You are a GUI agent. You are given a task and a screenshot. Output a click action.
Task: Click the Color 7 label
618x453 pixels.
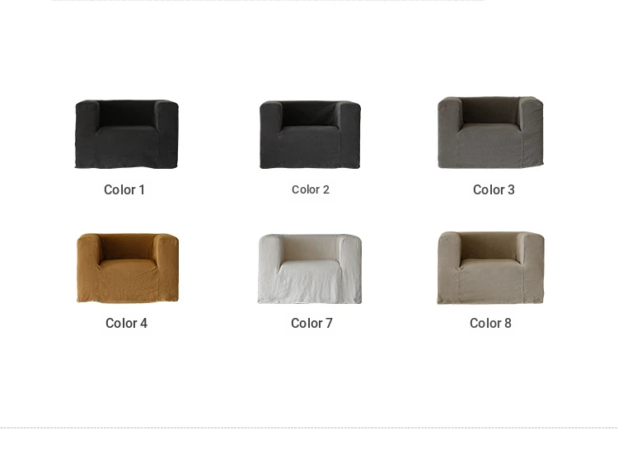coord(311,324)
